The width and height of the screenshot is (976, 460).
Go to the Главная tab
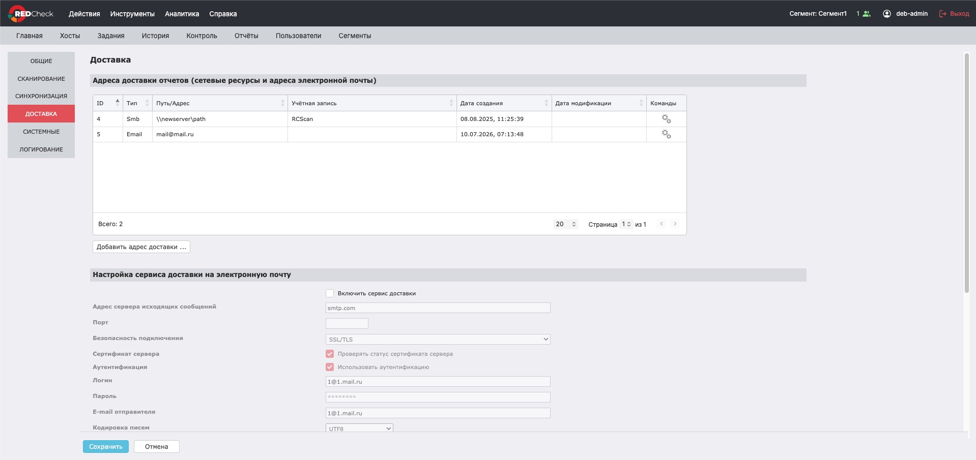click(30, 36)
